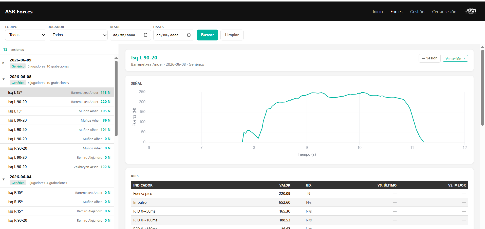Select Cerrar sesión in the header

tap(444, 12)
